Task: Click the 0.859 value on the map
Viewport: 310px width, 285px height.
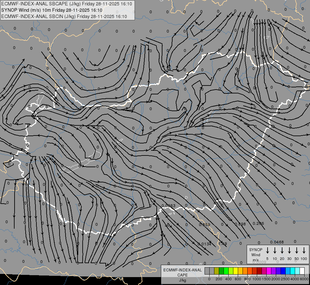Action: tap(205, 225)
